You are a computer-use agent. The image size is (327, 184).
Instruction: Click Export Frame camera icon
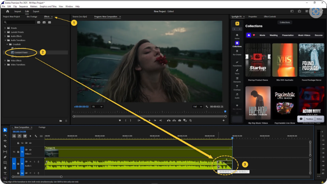point(179,120)
